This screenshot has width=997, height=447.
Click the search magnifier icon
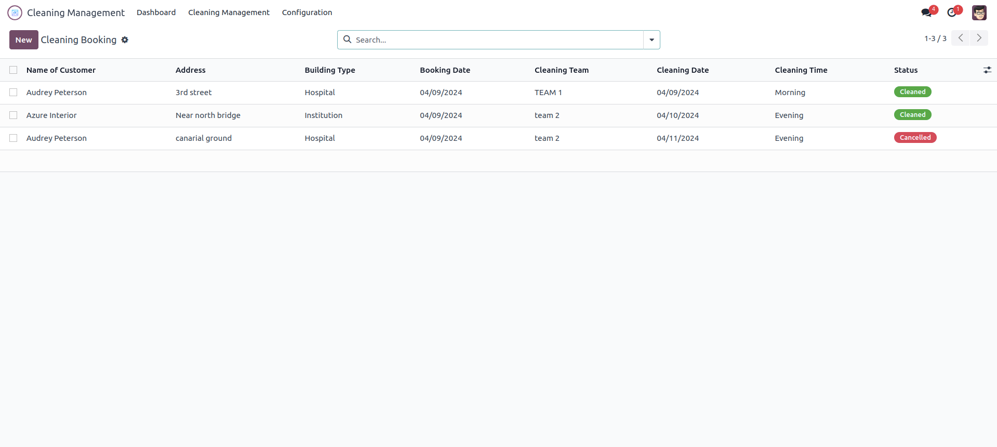pos(347,40)
